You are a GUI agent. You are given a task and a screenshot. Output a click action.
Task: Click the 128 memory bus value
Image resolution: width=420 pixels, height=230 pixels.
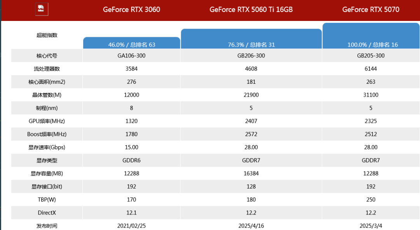click(251, 187)
